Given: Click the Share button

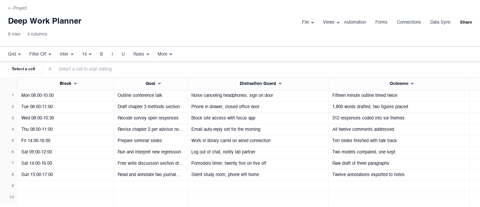Looking at the screenshot, I should (x=466, y=22).
